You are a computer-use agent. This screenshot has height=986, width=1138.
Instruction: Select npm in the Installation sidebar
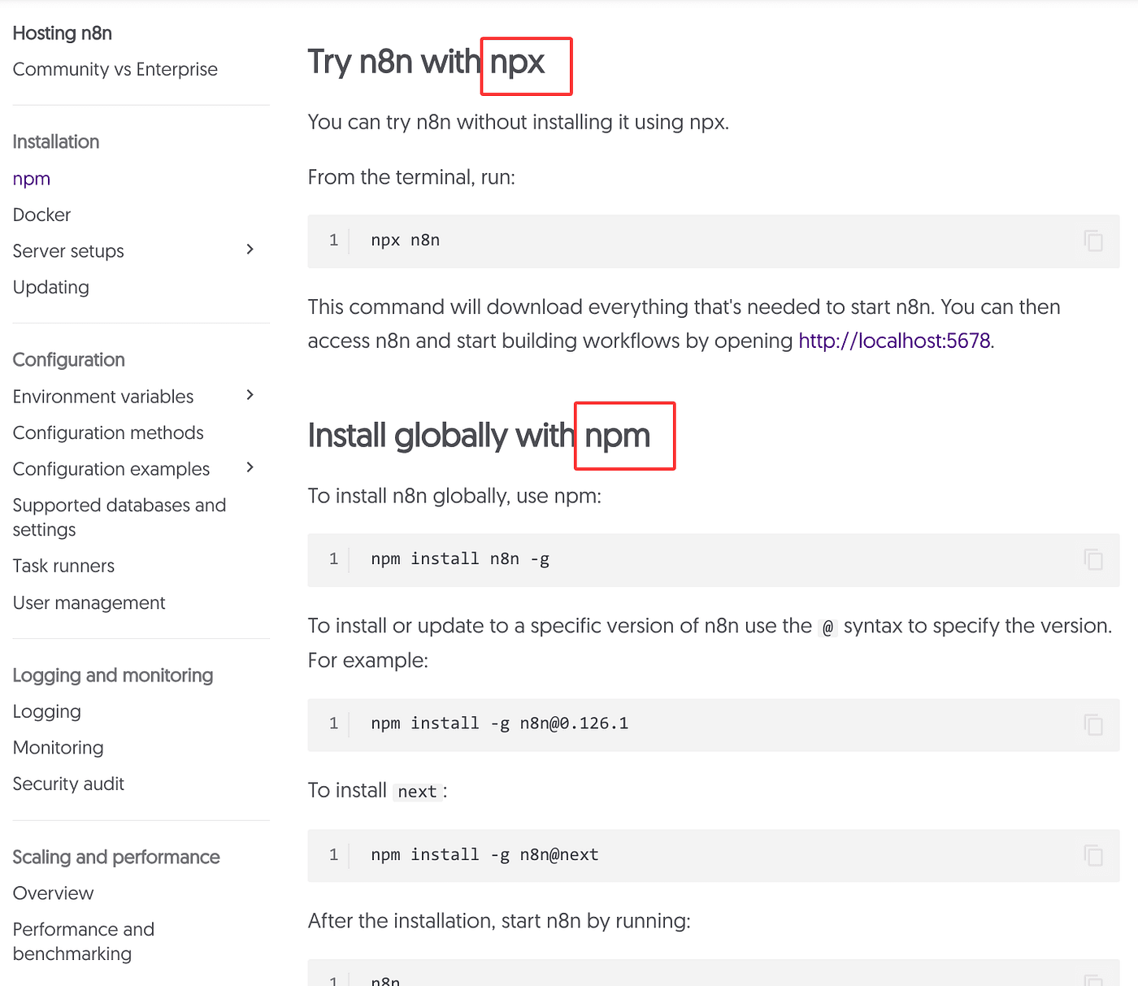32,179
